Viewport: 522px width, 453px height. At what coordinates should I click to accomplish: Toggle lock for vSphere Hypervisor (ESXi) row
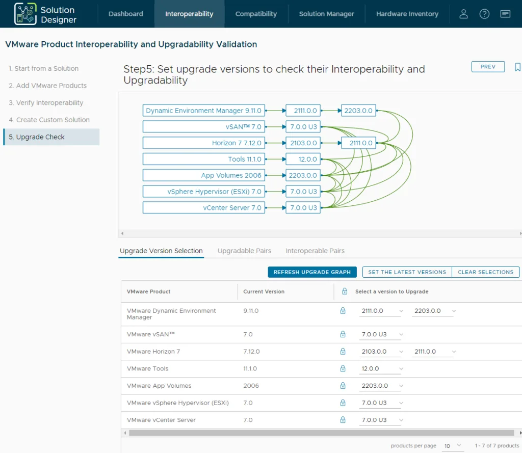[343, 403]
